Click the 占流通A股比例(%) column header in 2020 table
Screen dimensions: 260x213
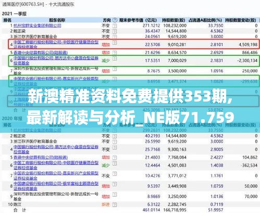click(205, 125)
